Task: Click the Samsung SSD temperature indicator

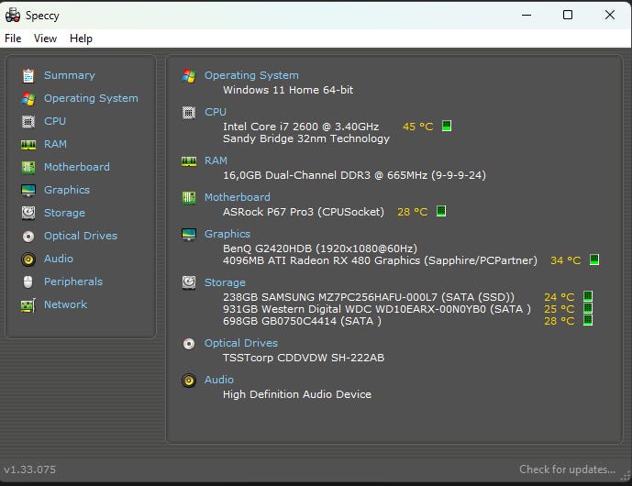Action: pos(588,297)
